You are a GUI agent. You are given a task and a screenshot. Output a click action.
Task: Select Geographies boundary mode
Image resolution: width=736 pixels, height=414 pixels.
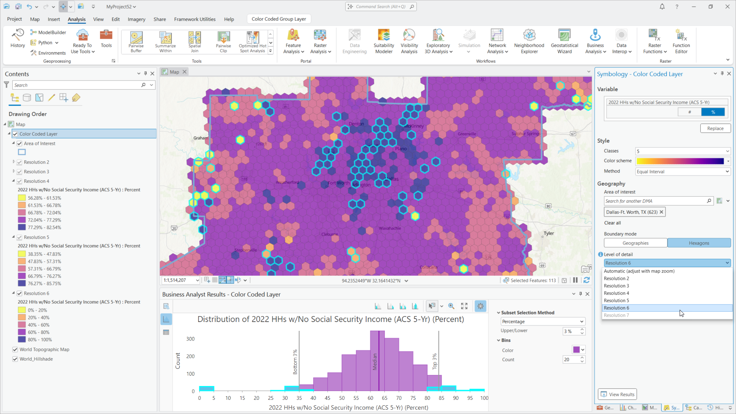[x=636, y=243]
